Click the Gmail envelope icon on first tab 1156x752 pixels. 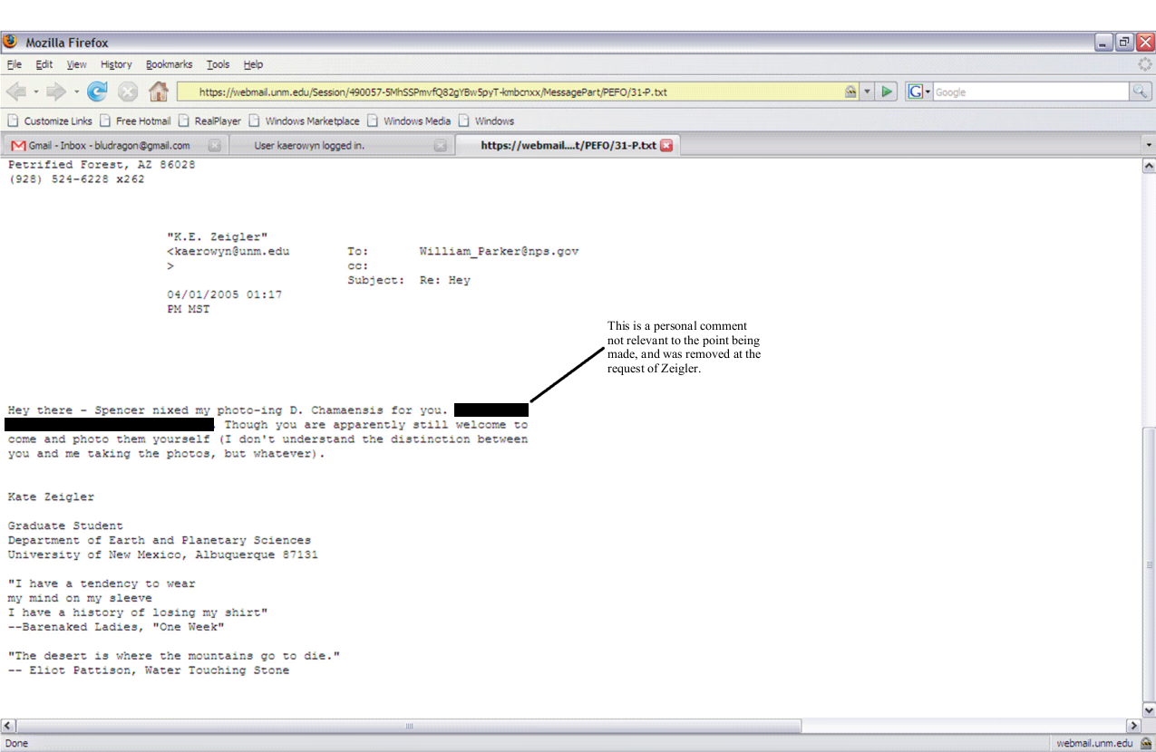(17, 145)
